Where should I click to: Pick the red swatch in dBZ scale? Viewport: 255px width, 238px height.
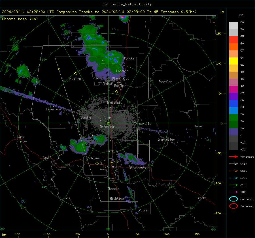click(233, 40)
